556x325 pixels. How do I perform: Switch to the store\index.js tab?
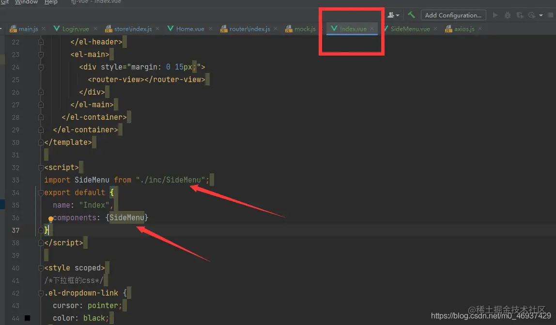click(133, 29)
